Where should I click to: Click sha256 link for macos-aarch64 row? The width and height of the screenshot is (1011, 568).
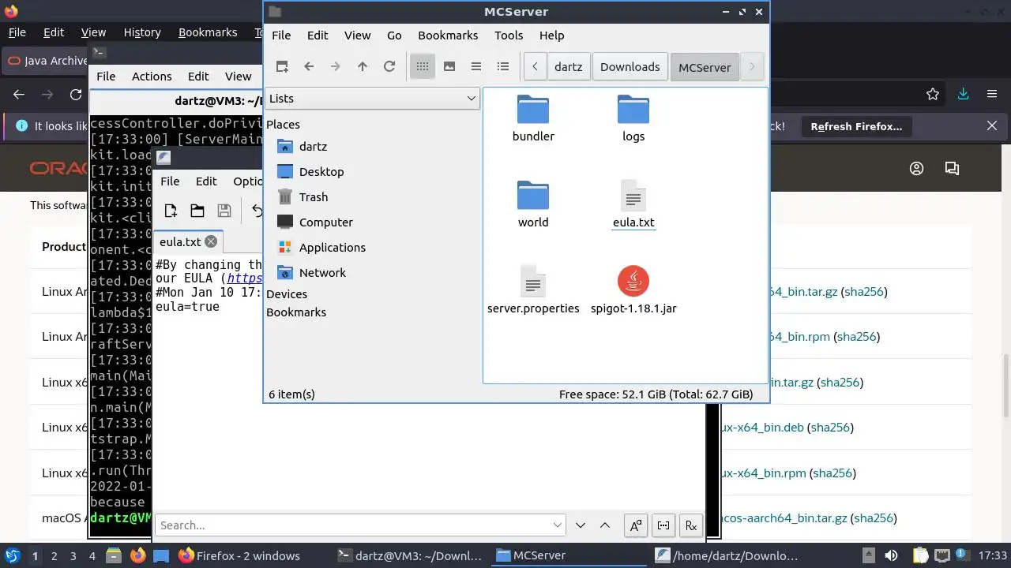pyautogui.click(x=874, y=518)
